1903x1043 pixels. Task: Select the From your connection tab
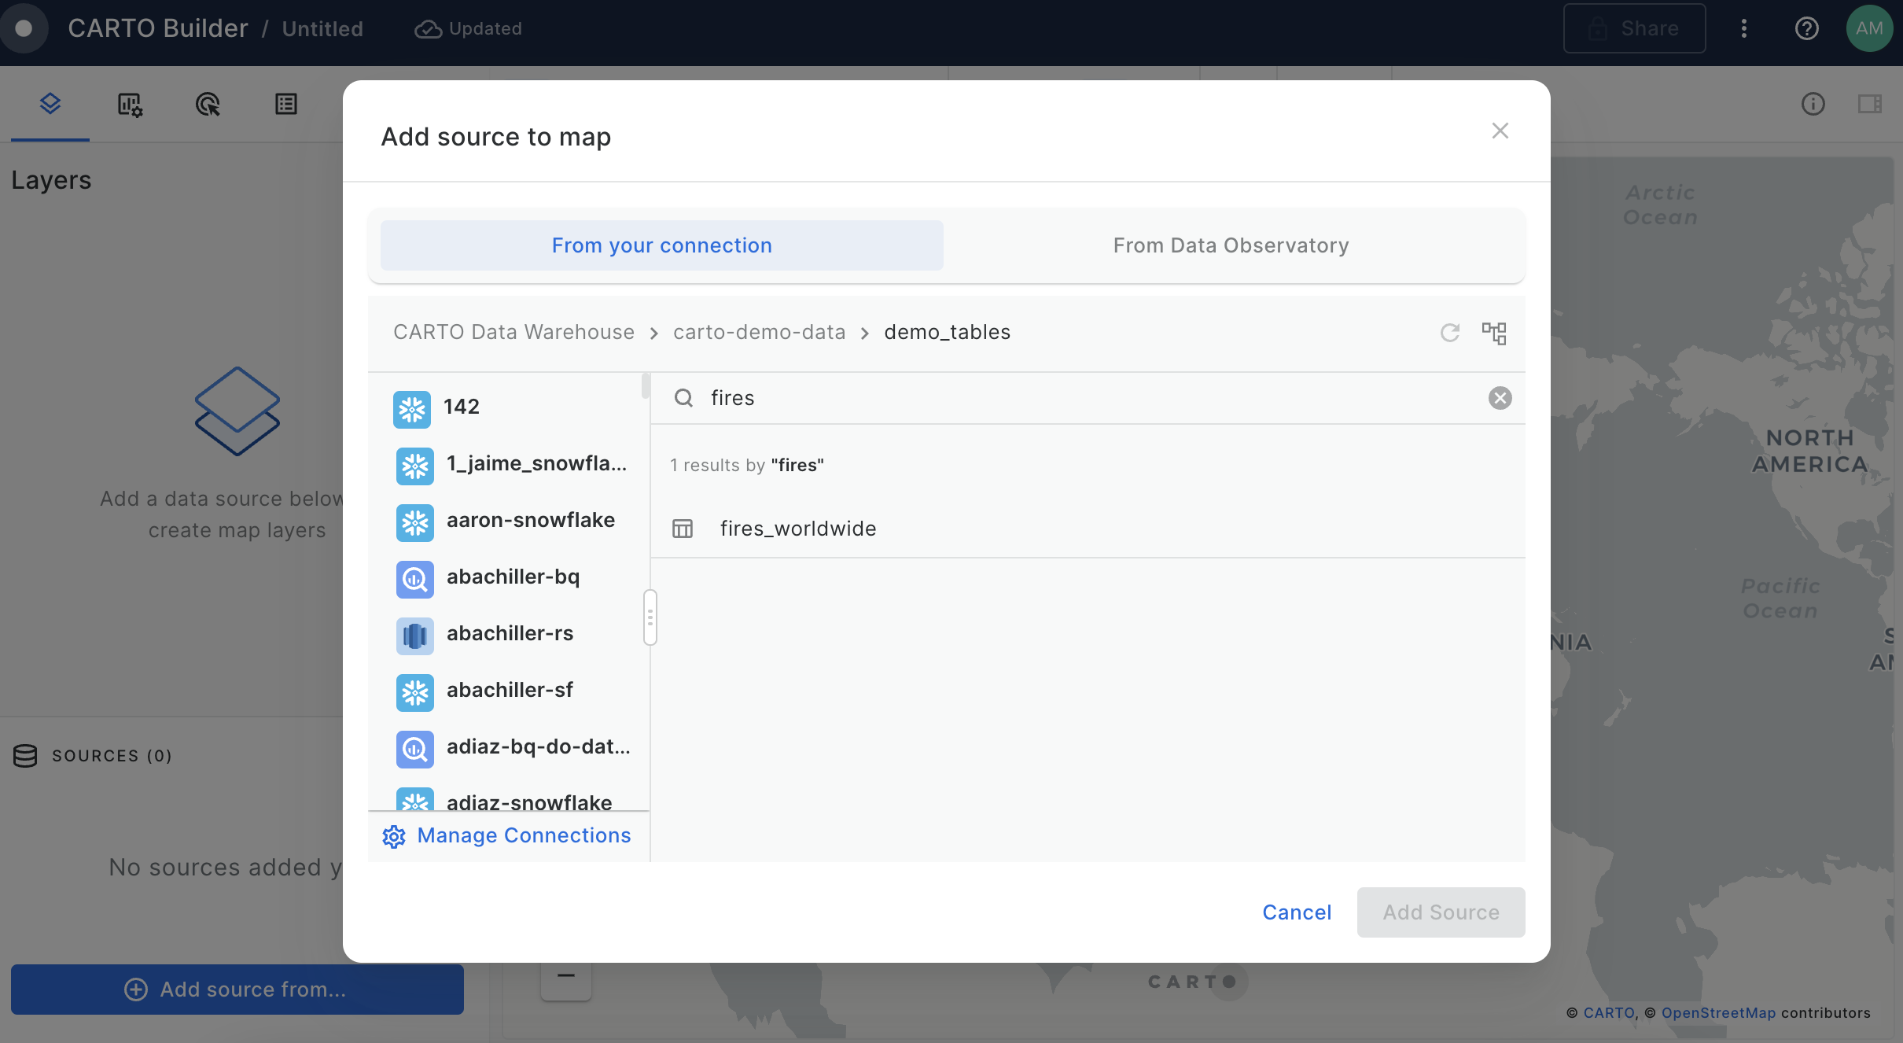661,245
